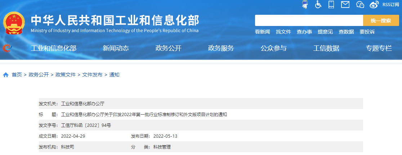This screenshot has width=402, height=155.
Task: Click the email envelope icon
Action: [x=345, y=4]
